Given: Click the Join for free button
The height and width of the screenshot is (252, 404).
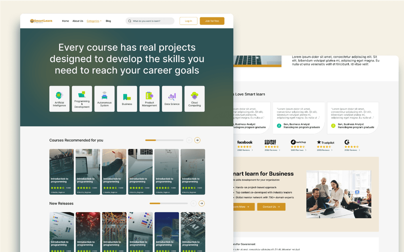Looking at the screenshot, I should click(212, 21).
